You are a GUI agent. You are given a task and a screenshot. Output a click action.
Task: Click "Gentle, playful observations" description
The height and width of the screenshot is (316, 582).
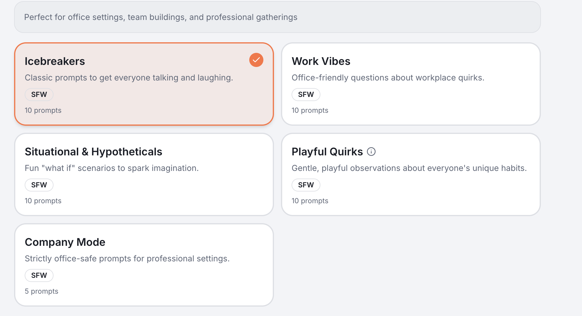pos(409,168)
